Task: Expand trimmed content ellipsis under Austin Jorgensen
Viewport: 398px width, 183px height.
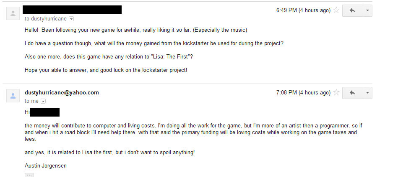Action: click(x=29, y=175)
